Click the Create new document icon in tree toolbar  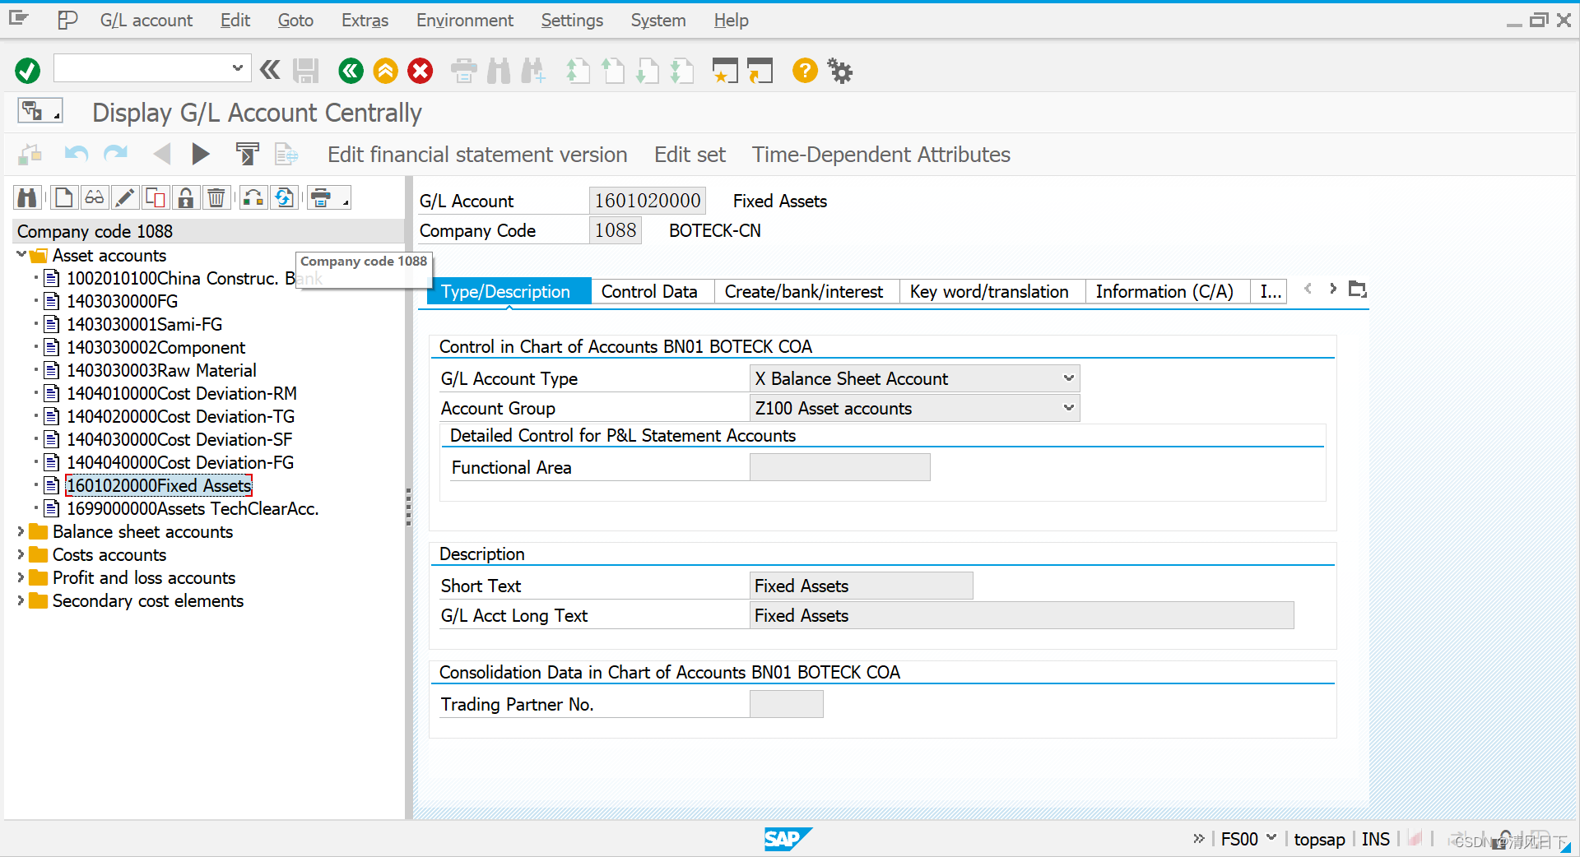tap(63, 197)
